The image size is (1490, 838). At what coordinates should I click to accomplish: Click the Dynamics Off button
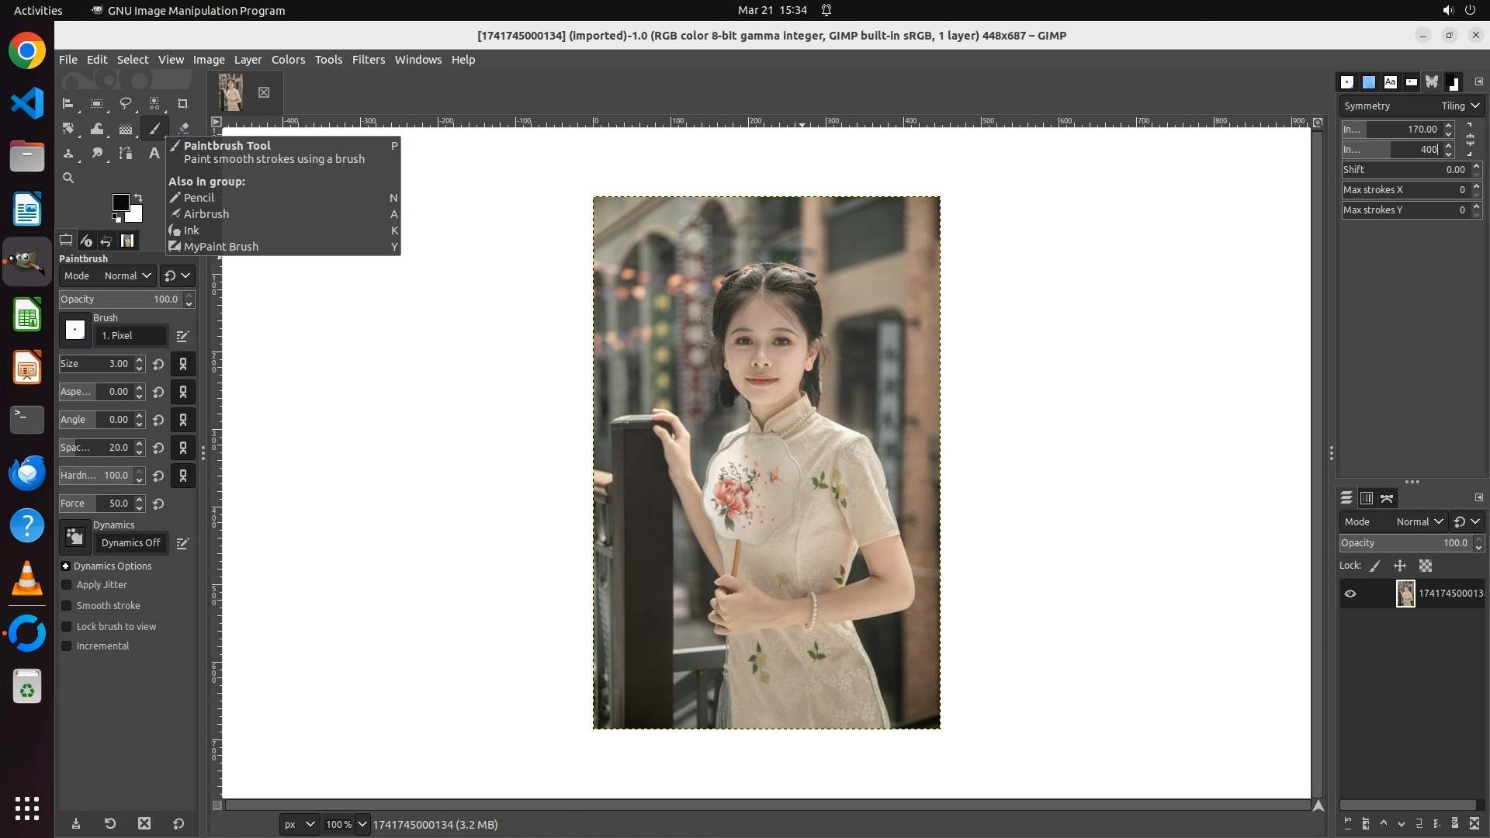click(x=130, y=543)
